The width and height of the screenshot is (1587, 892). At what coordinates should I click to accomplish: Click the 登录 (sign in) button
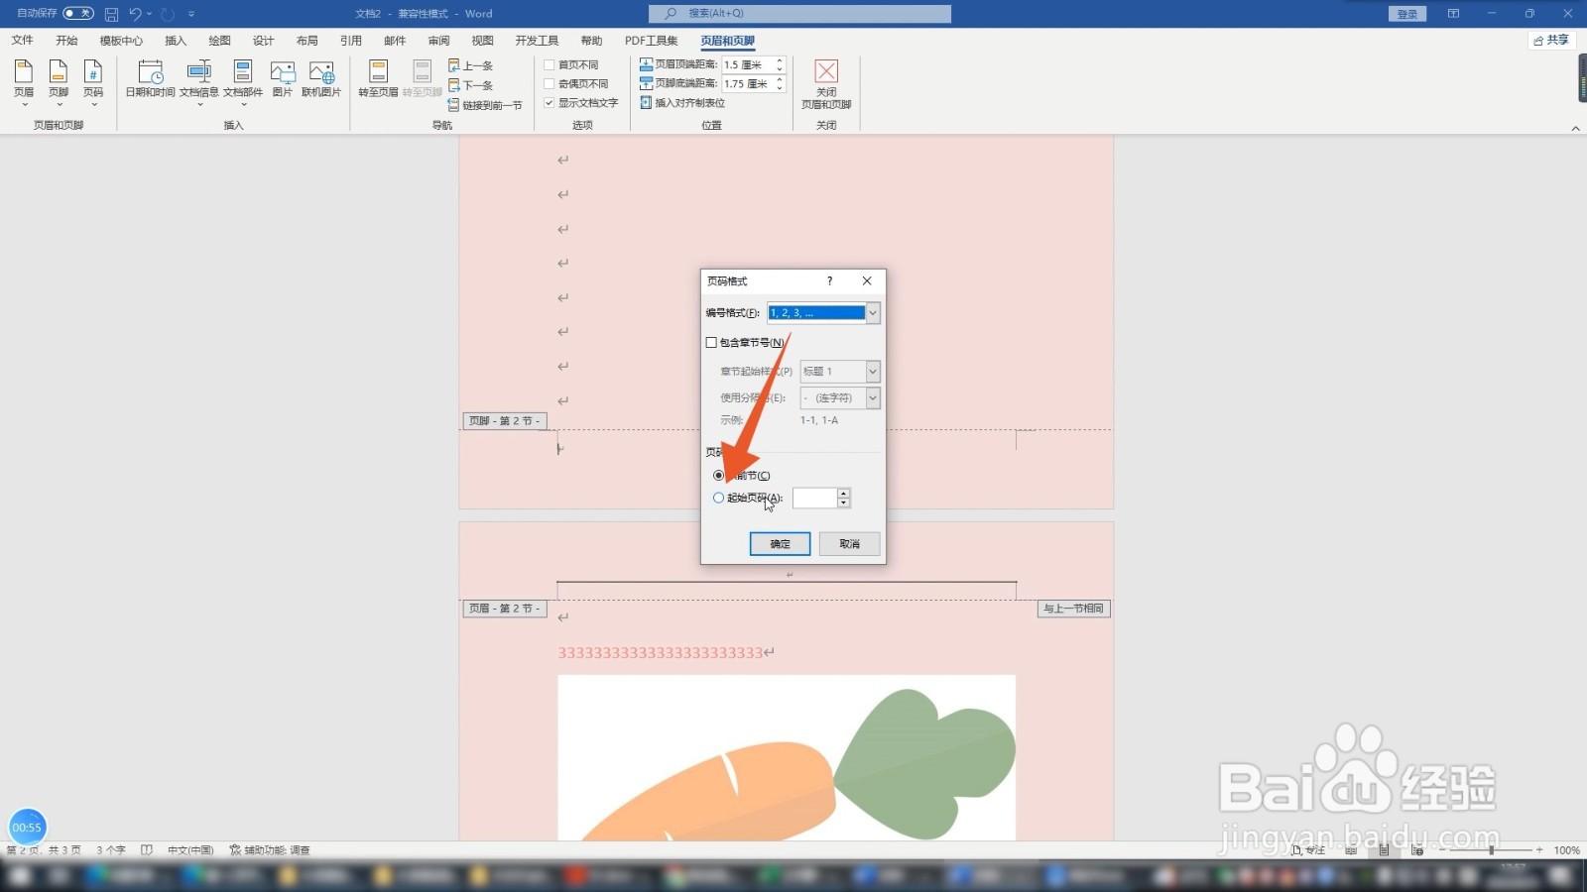tap(1406, 14)
